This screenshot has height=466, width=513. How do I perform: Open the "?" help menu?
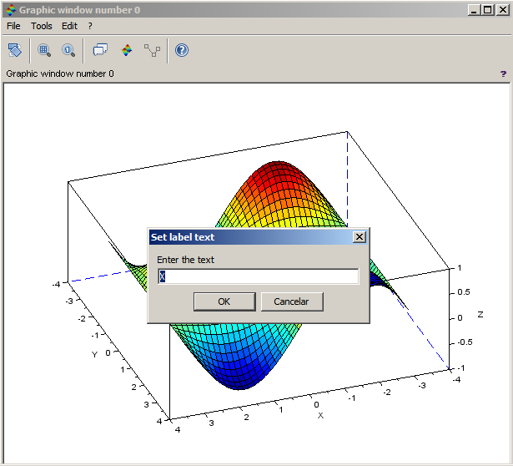pyautogui.click(x=90, y=26)
